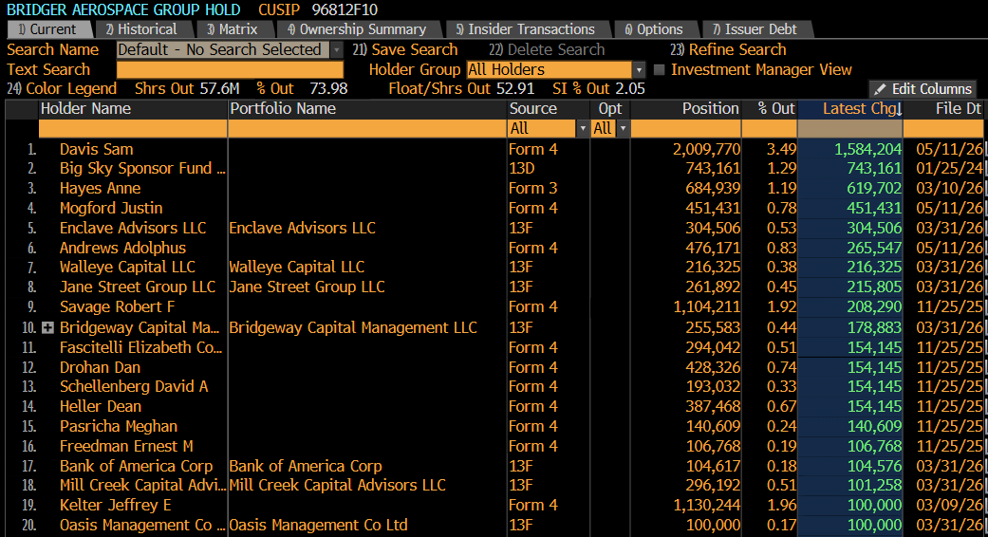Select the Oasis Management Co Ltd portfolio
Viewport: 988px width, 537px height.
(x=318, y=525)
